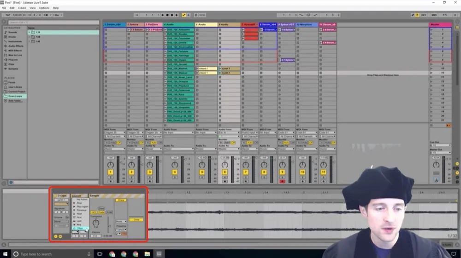Open Current Project in browser Places

tap(17, 92)
